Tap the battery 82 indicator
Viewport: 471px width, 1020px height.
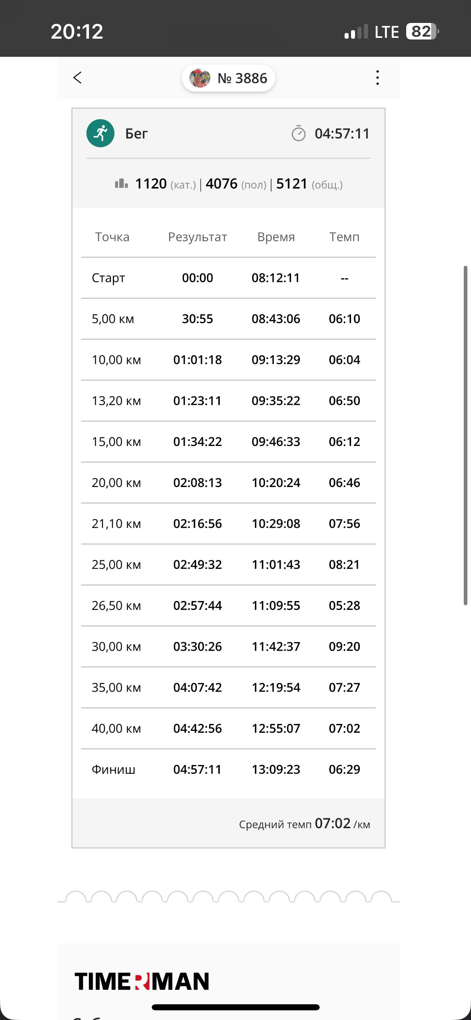coord(422,31)
